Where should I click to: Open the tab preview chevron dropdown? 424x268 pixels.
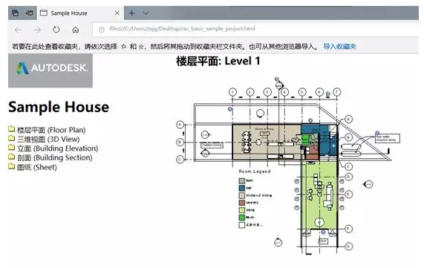[x=146, y=13]
